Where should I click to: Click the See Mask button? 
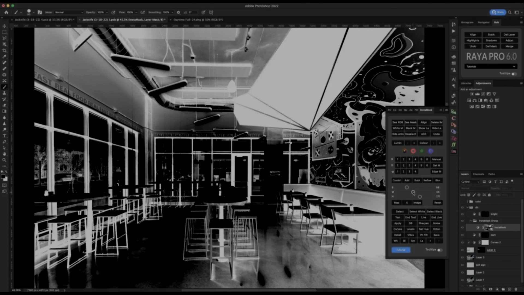point(410,122)
